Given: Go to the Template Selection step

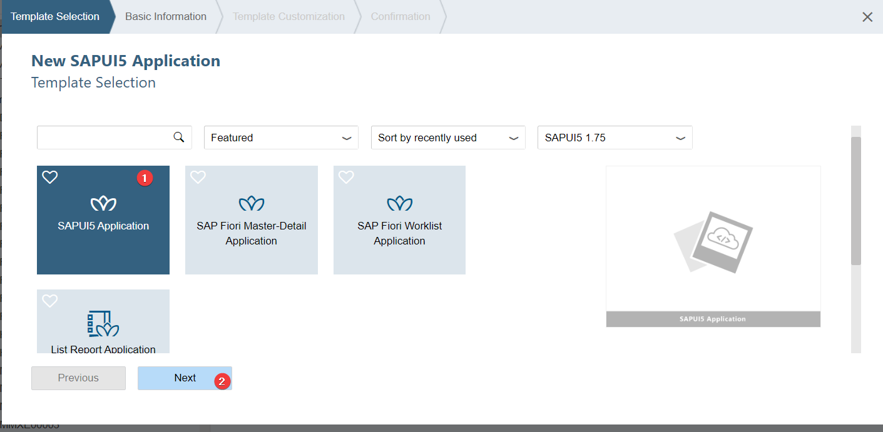Looking at the screenshot, I should [55, 17].
